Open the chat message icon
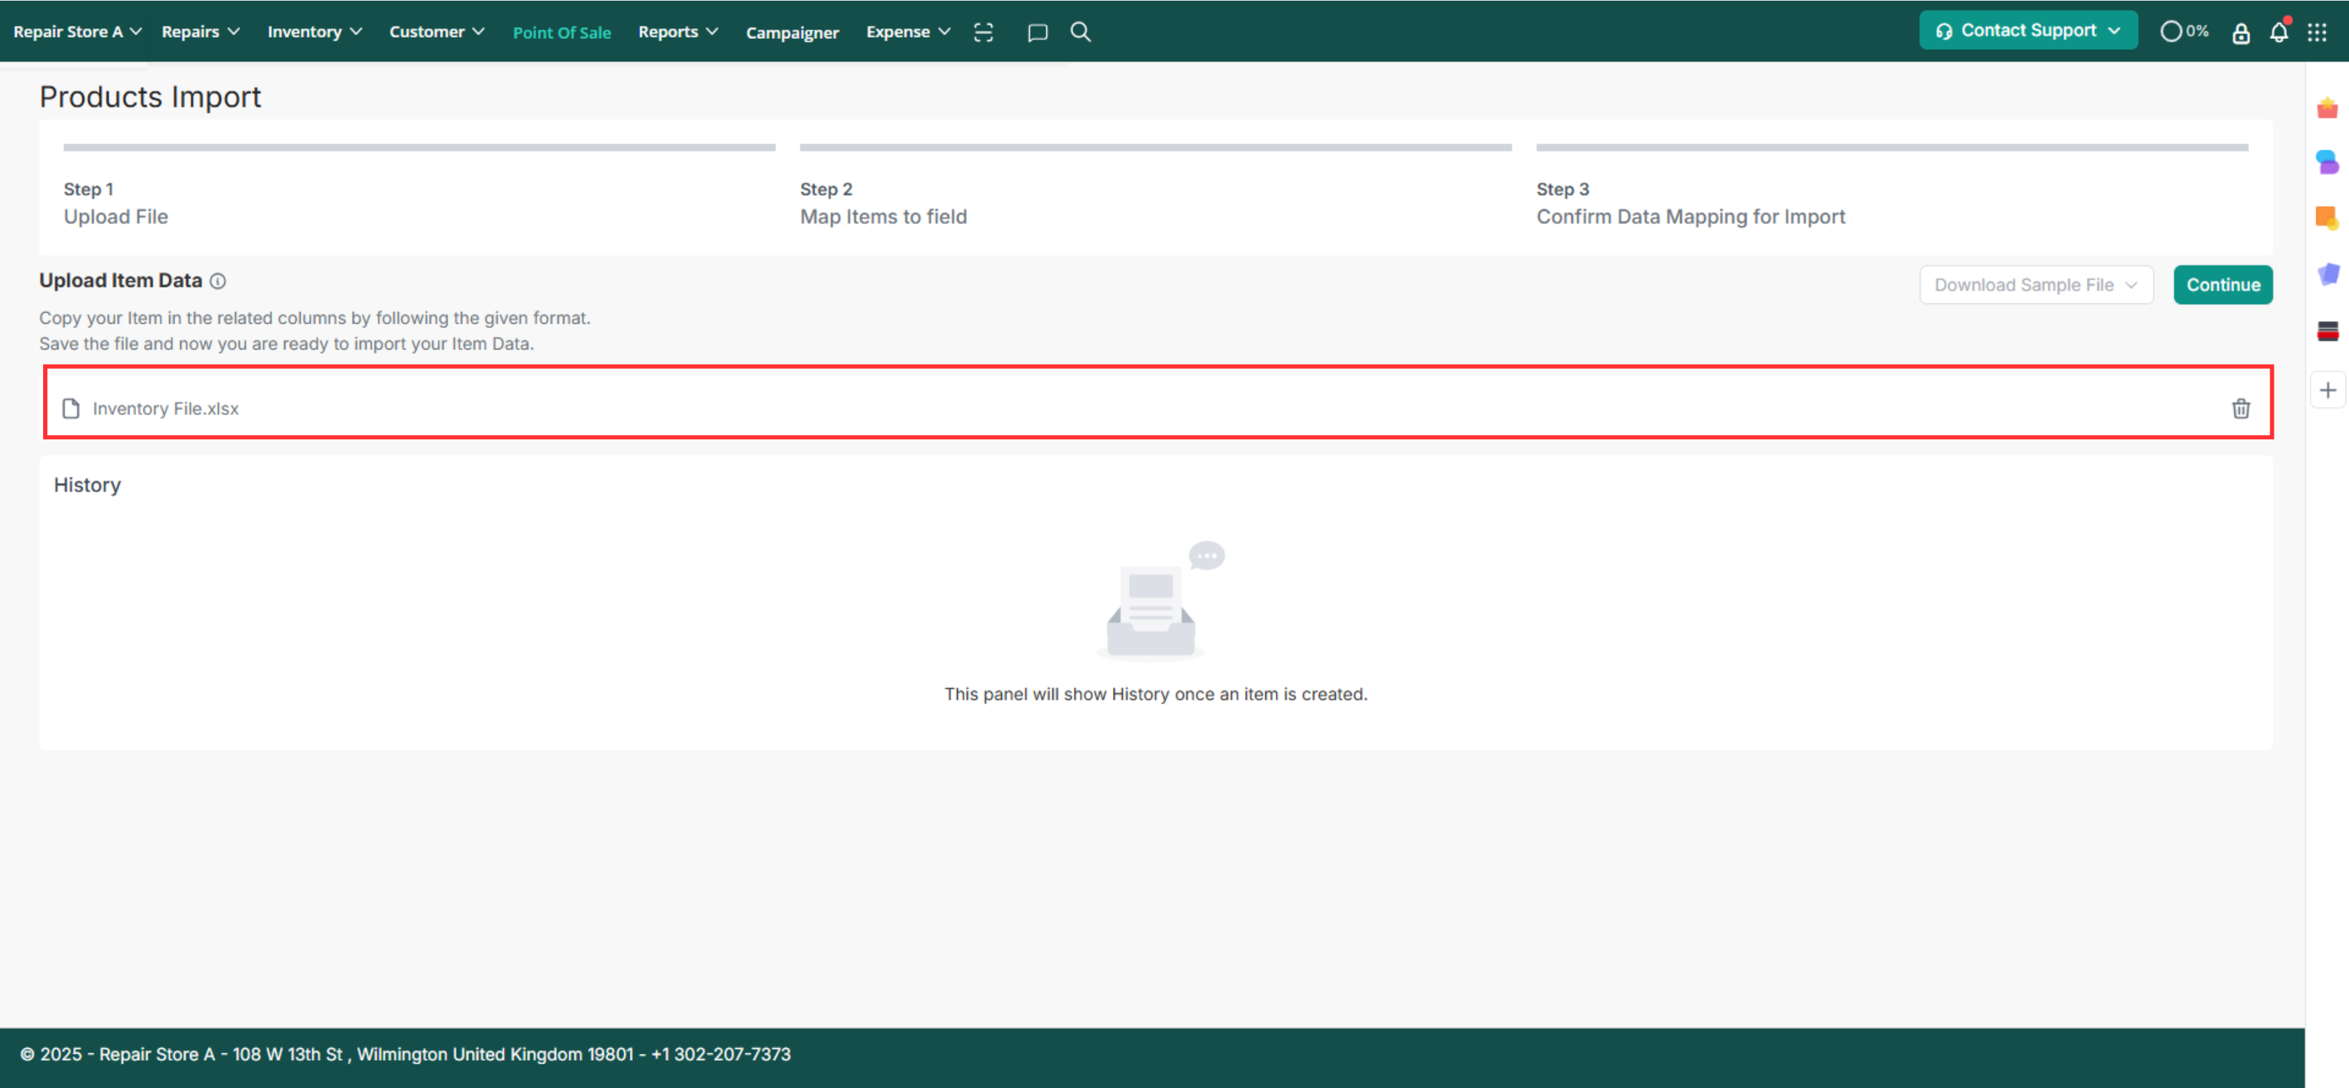 [x=1037, y=33]
